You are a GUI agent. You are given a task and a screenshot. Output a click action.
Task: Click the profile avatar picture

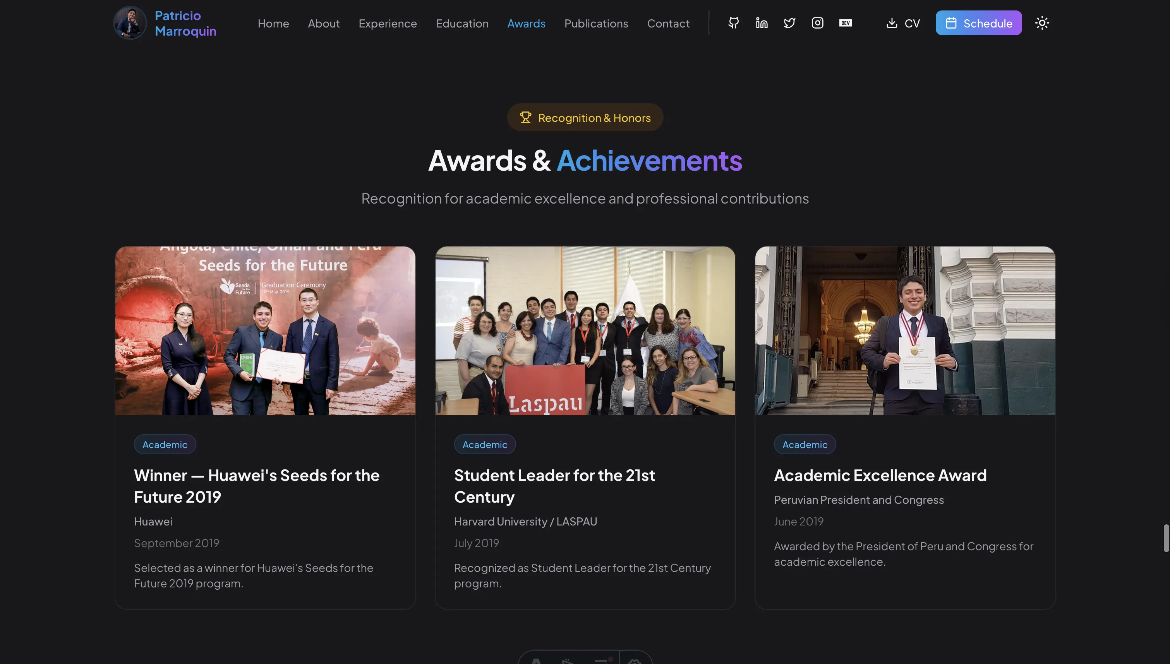[x=130, y=23]
